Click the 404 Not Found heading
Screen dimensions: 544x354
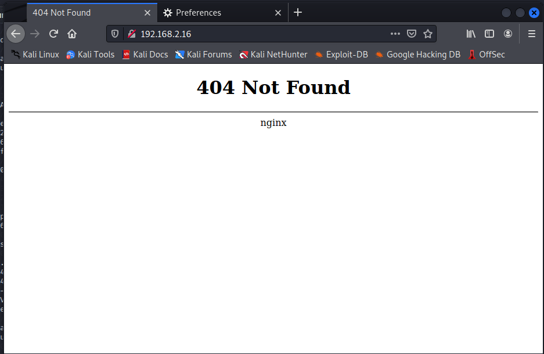(273, 88)
